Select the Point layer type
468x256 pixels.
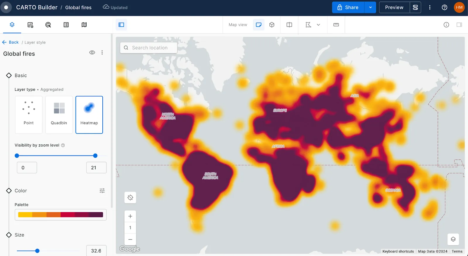click(29, 115)
